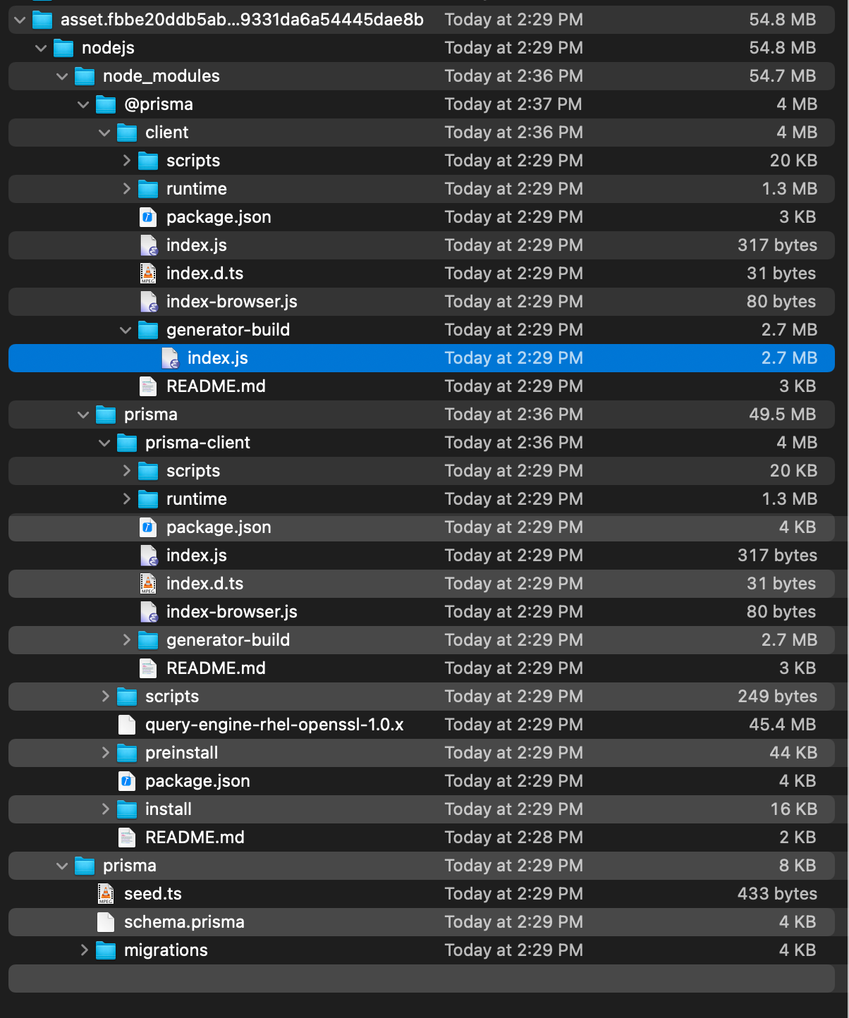Click the blue folder icon for node_modules
The height and width of the screenshot is (1018, 849).
click(x=84, y=76)
